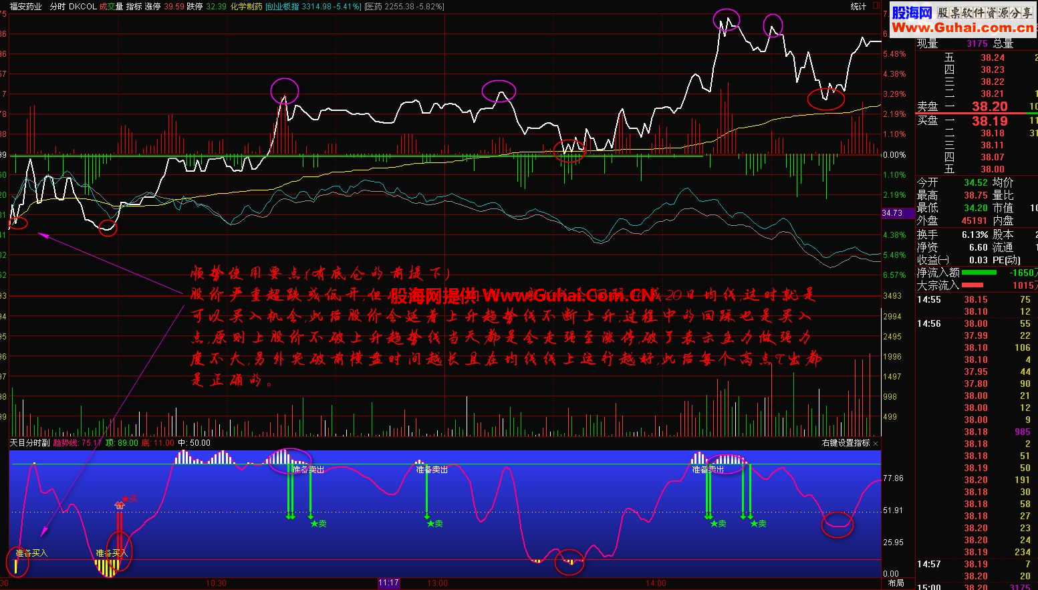Close the 天目分时副 indicator pane with ×
Screen dimensions: 1038x590
pyautogui.click(x=876, y=443)
